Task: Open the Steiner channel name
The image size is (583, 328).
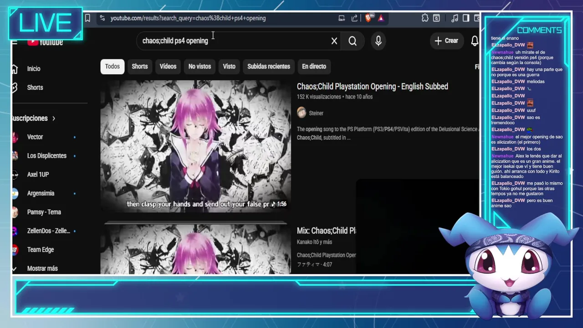Action: pos(316,113)
